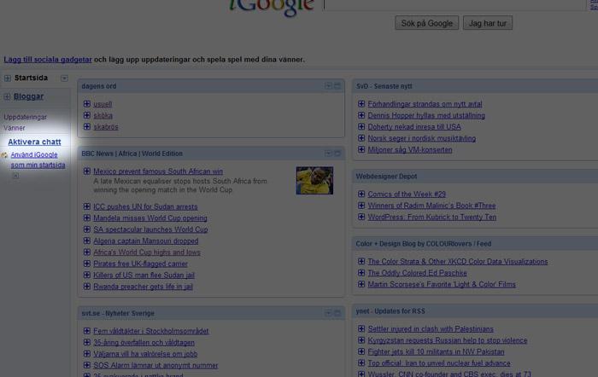Screen dimensions: 598x377
Task: Click the 'Aktivera chatt' link
Action: click(x=34, y=142)
